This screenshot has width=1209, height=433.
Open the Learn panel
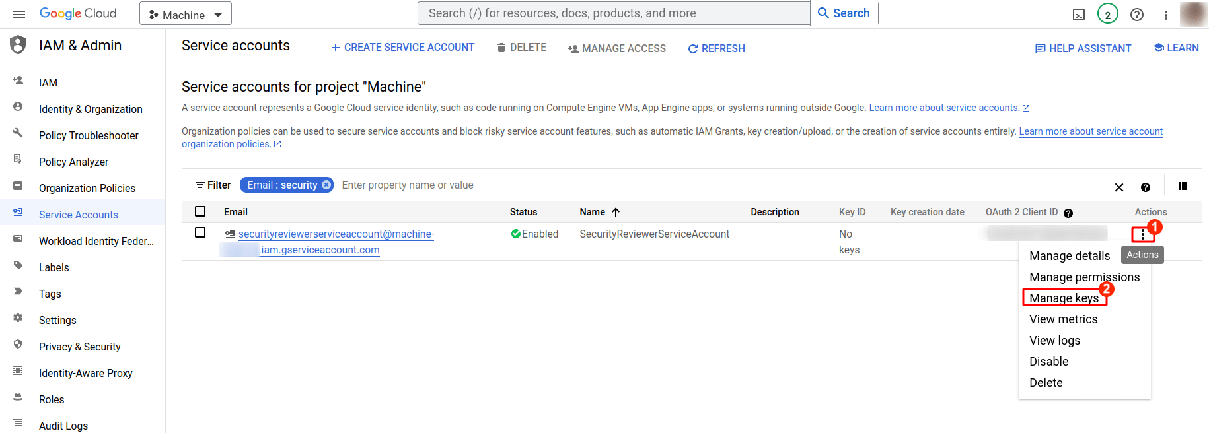(1176, 48)
